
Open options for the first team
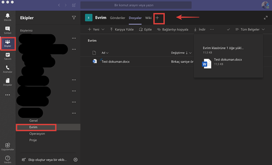pyautogui.click(x=74, y=38)
